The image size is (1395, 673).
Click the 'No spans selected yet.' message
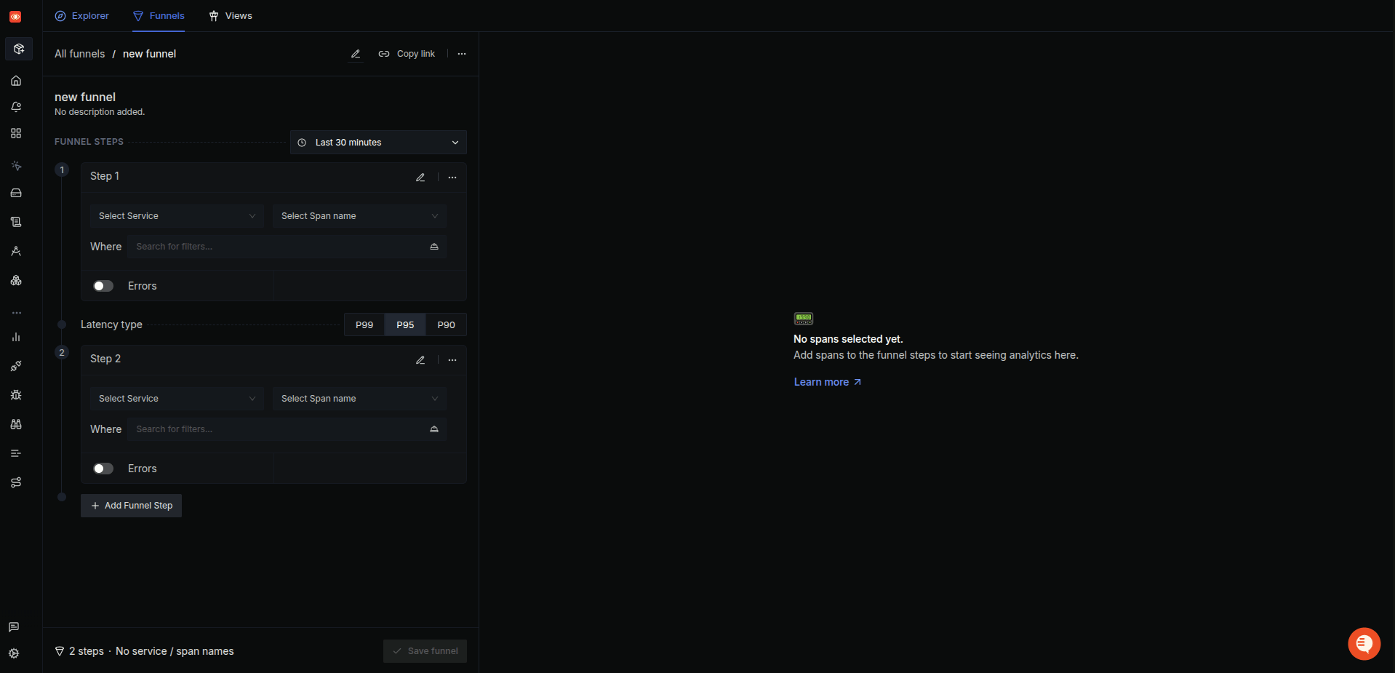[848, 339]
